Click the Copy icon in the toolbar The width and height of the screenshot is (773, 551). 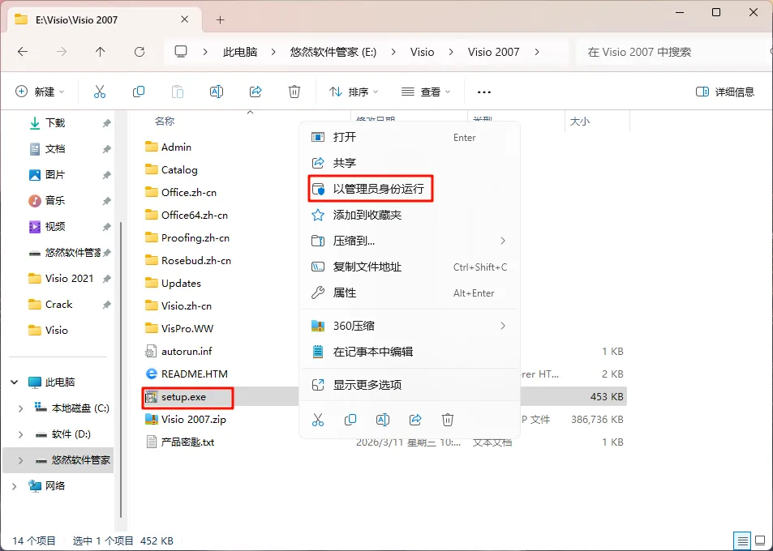139,92
